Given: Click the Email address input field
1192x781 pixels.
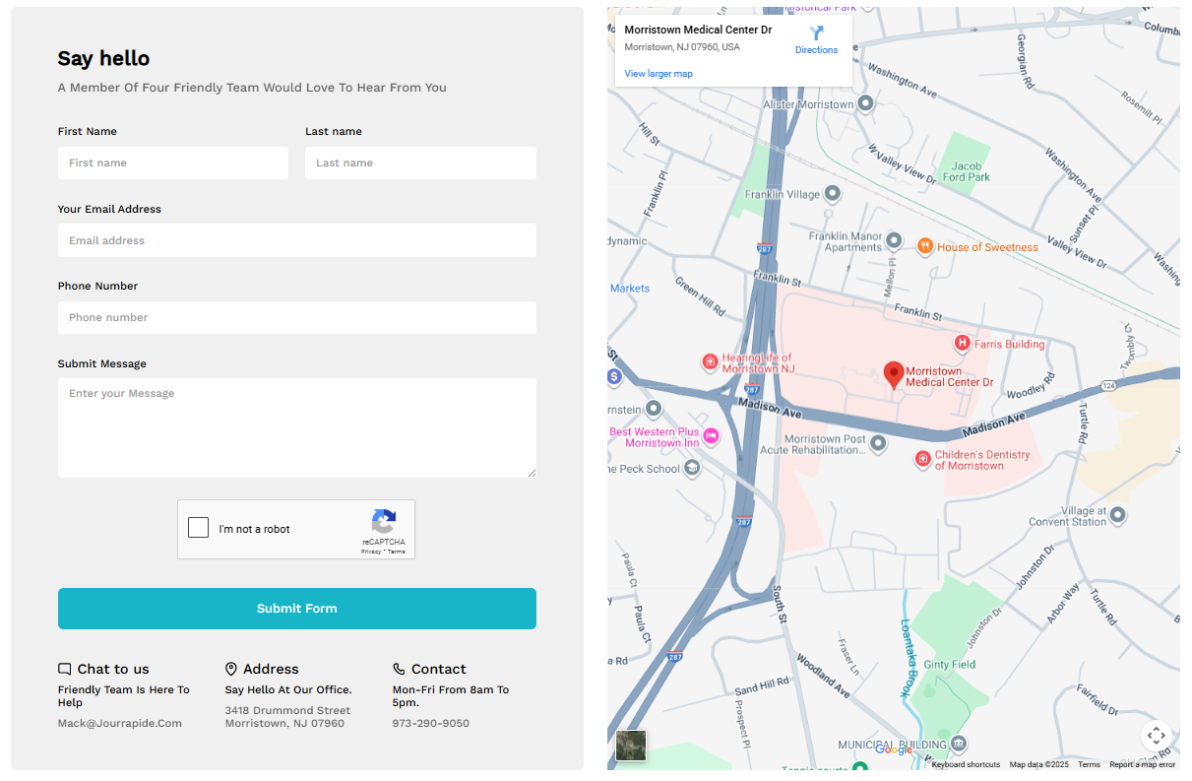Looking at the screenshot, I should pyautogui.click(x=296, y=240).
